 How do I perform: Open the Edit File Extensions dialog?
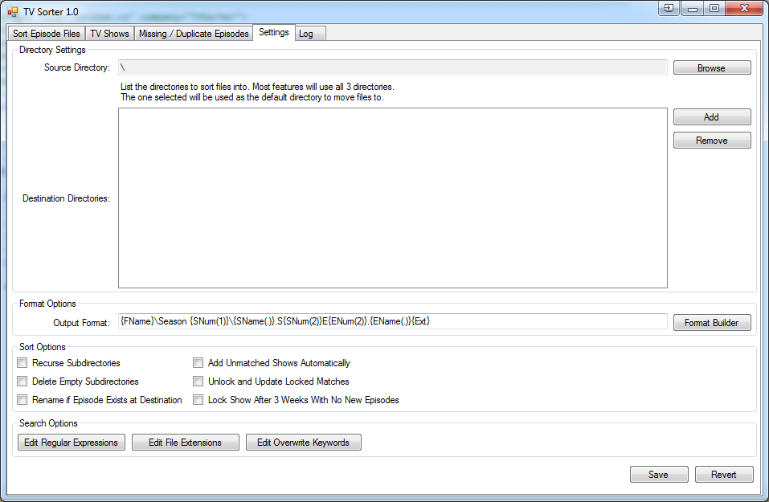185,442
